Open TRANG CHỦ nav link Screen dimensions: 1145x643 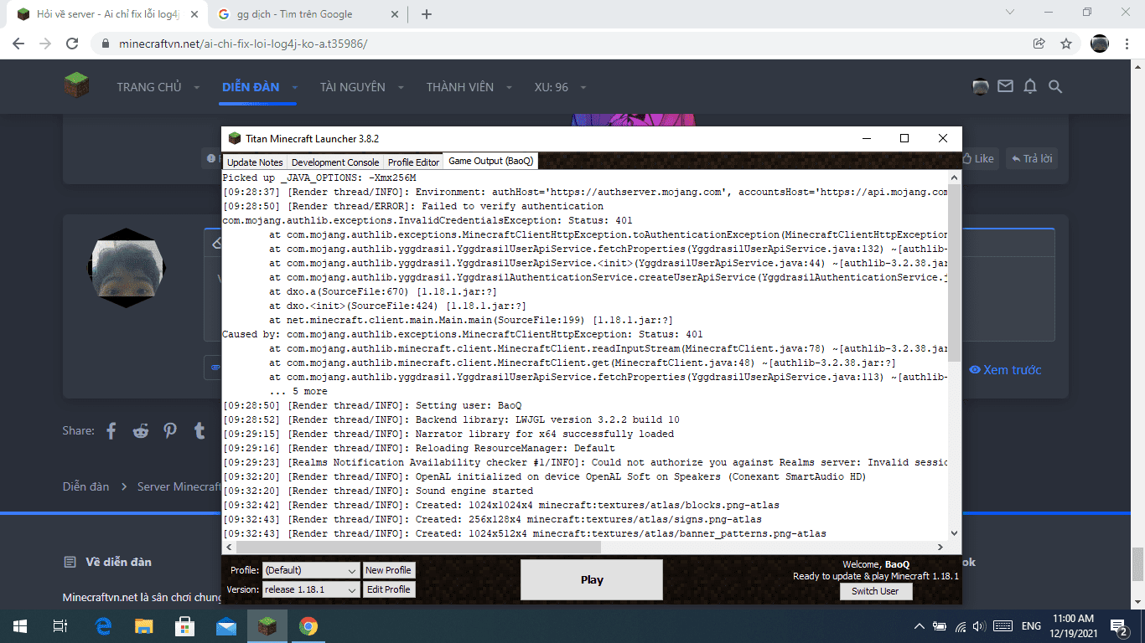(x=149, y=87)
